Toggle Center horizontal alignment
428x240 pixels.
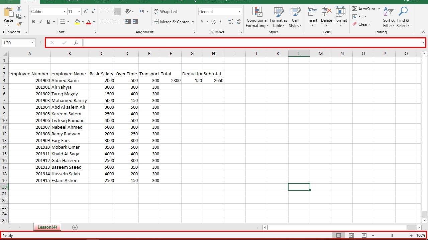tap(110, 22)
